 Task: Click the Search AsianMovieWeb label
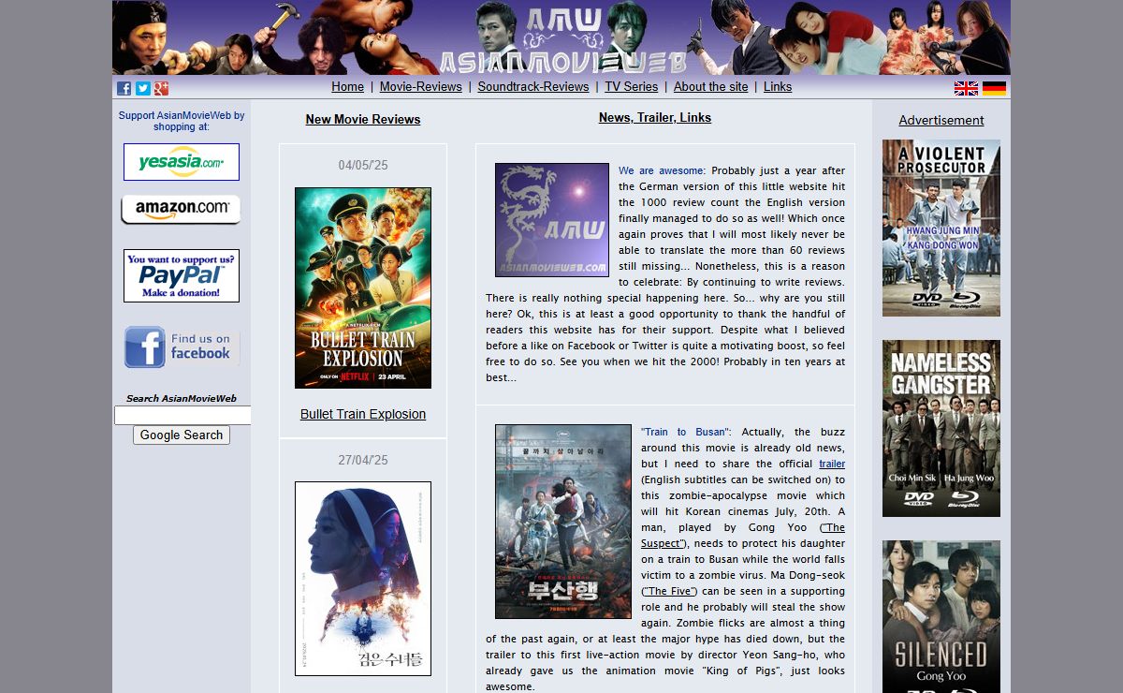(182, 398)
